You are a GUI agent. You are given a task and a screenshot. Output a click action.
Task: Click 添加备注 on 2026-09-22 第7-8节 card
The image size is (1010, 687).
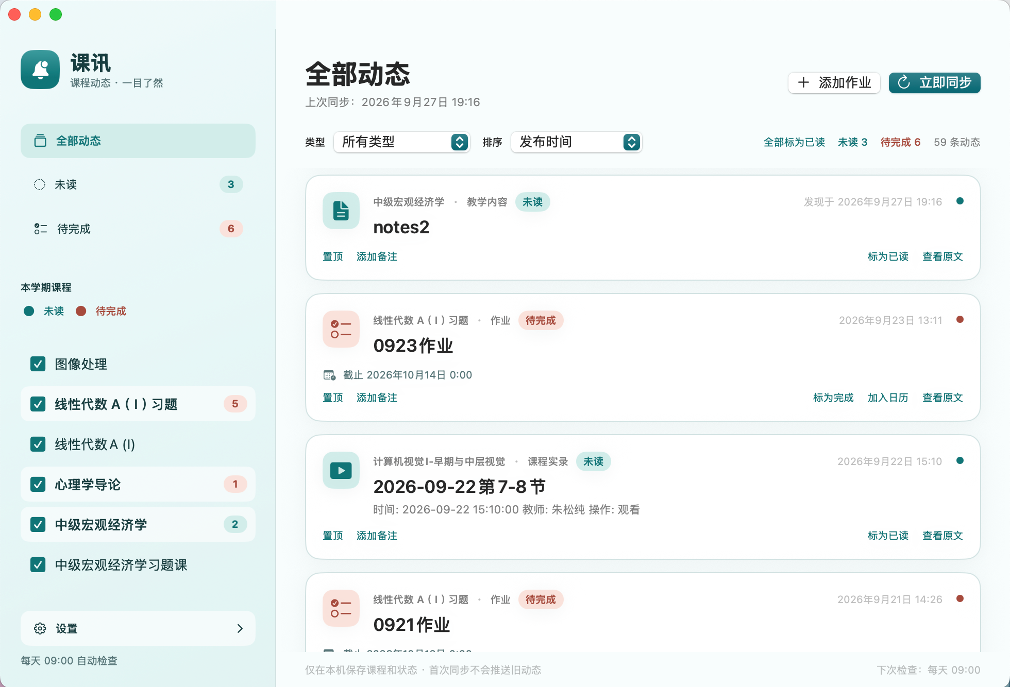[377, 536]
